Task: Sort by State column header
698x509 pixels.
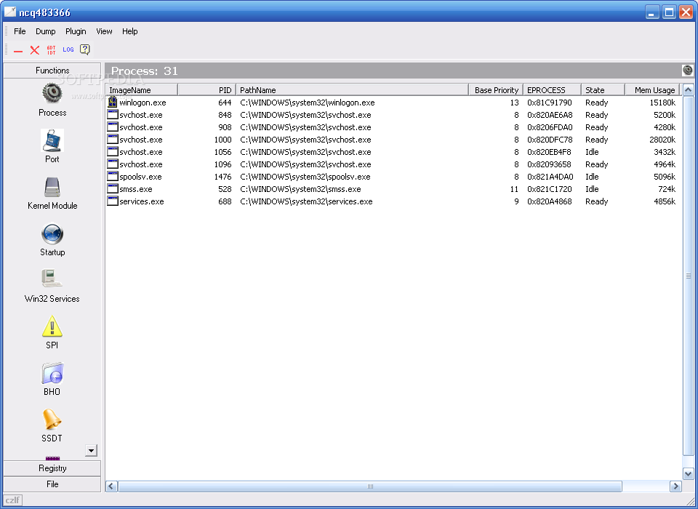Action: point(603,90)
